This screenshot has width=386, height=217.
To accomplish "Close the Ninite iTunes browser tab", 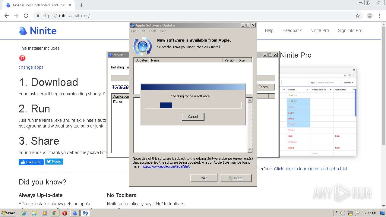I will tap(70, 5).
